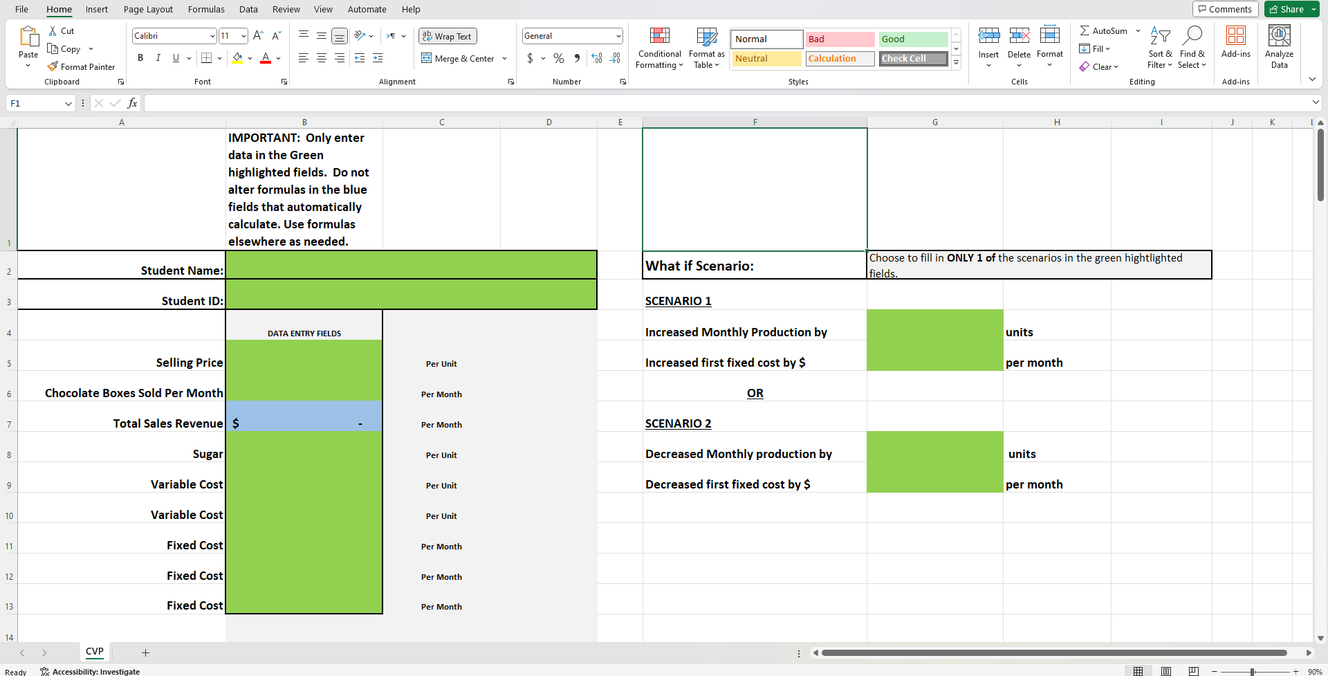Decrease font size with the smaller A icon

[x=276, y=36]
